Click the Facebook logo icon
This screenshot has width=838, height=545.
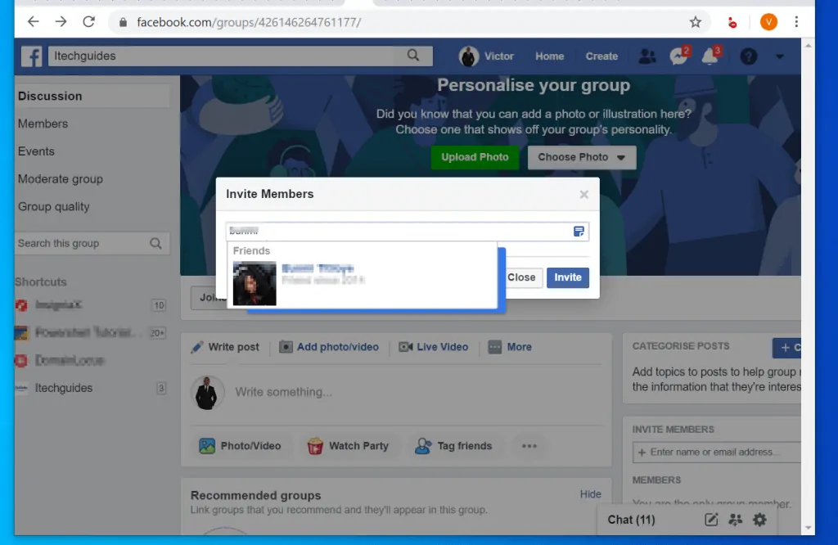(31, 56)
